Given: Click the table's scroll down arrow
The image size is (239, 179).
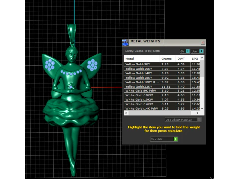Looking at the screenshot, I should pyautogui.click(x=202, y=108).
